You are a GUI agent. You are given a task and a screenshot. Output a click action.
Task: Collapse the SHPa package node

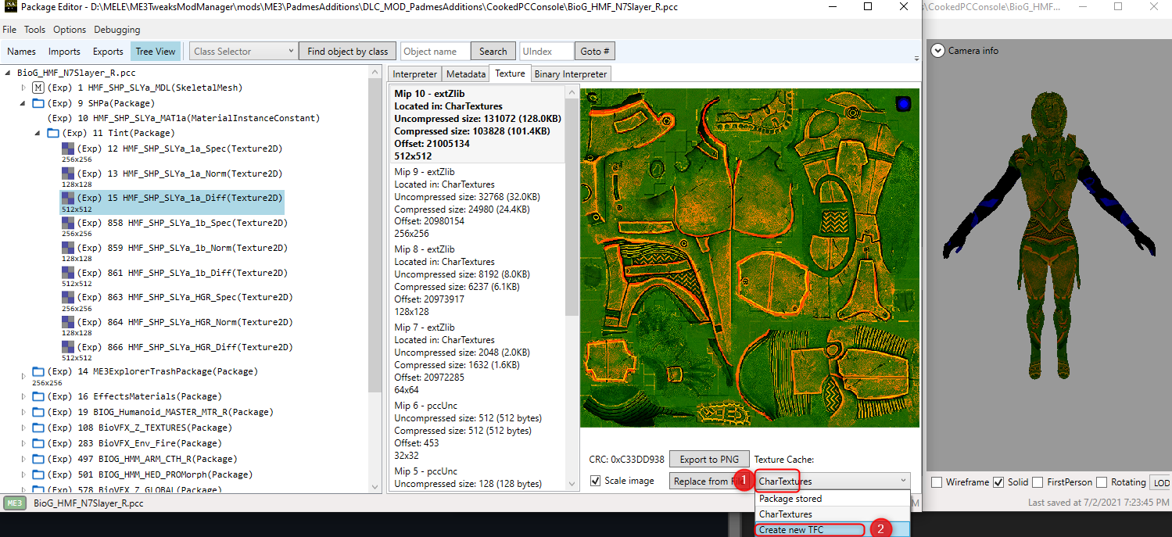point(23,103)
